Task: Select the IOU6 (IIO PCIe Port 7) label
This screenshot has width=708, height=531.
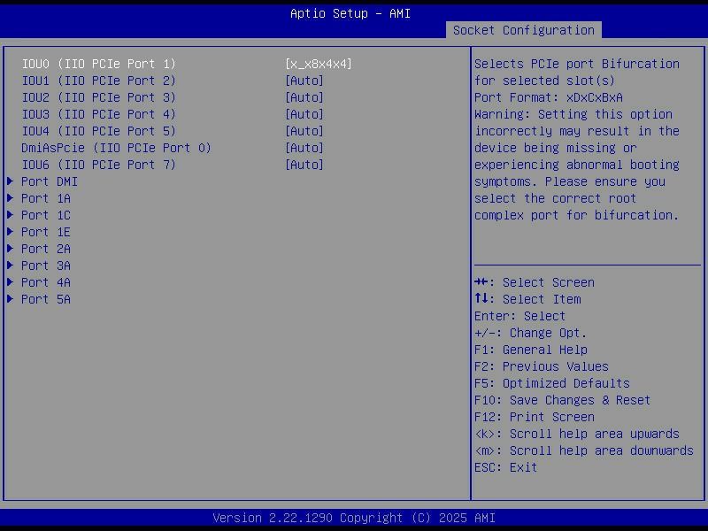Action: pos(98,165)
